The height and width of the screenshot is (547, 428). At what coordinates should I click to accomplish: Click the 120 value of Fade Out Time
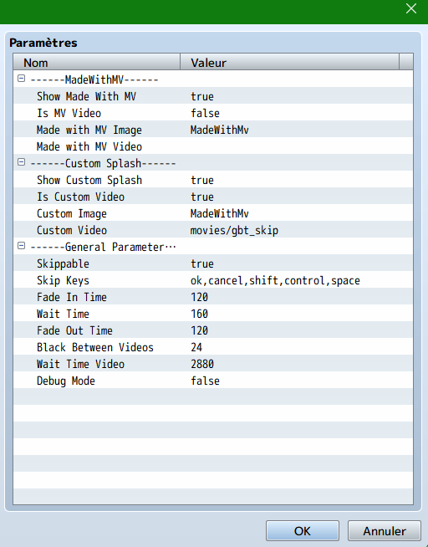click(x=199, y=330)
